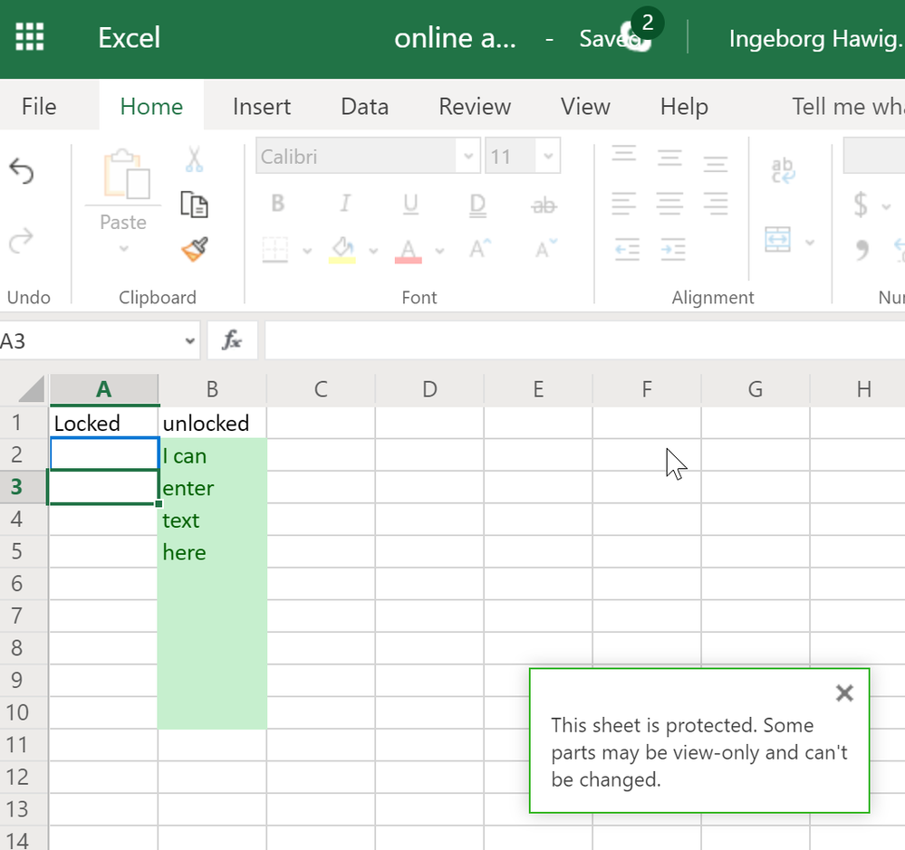Expand the Name Box A3 dropdown
Viewport: 905px width, 850px height.
pos(190,340)
